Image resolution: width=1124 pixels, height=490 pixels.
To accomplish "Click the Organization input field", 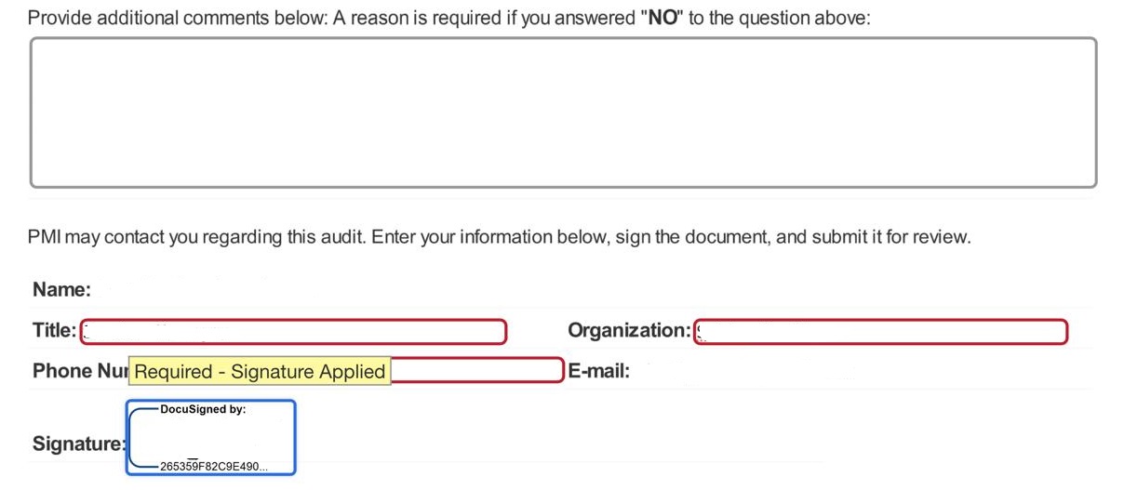I will 880,331.
